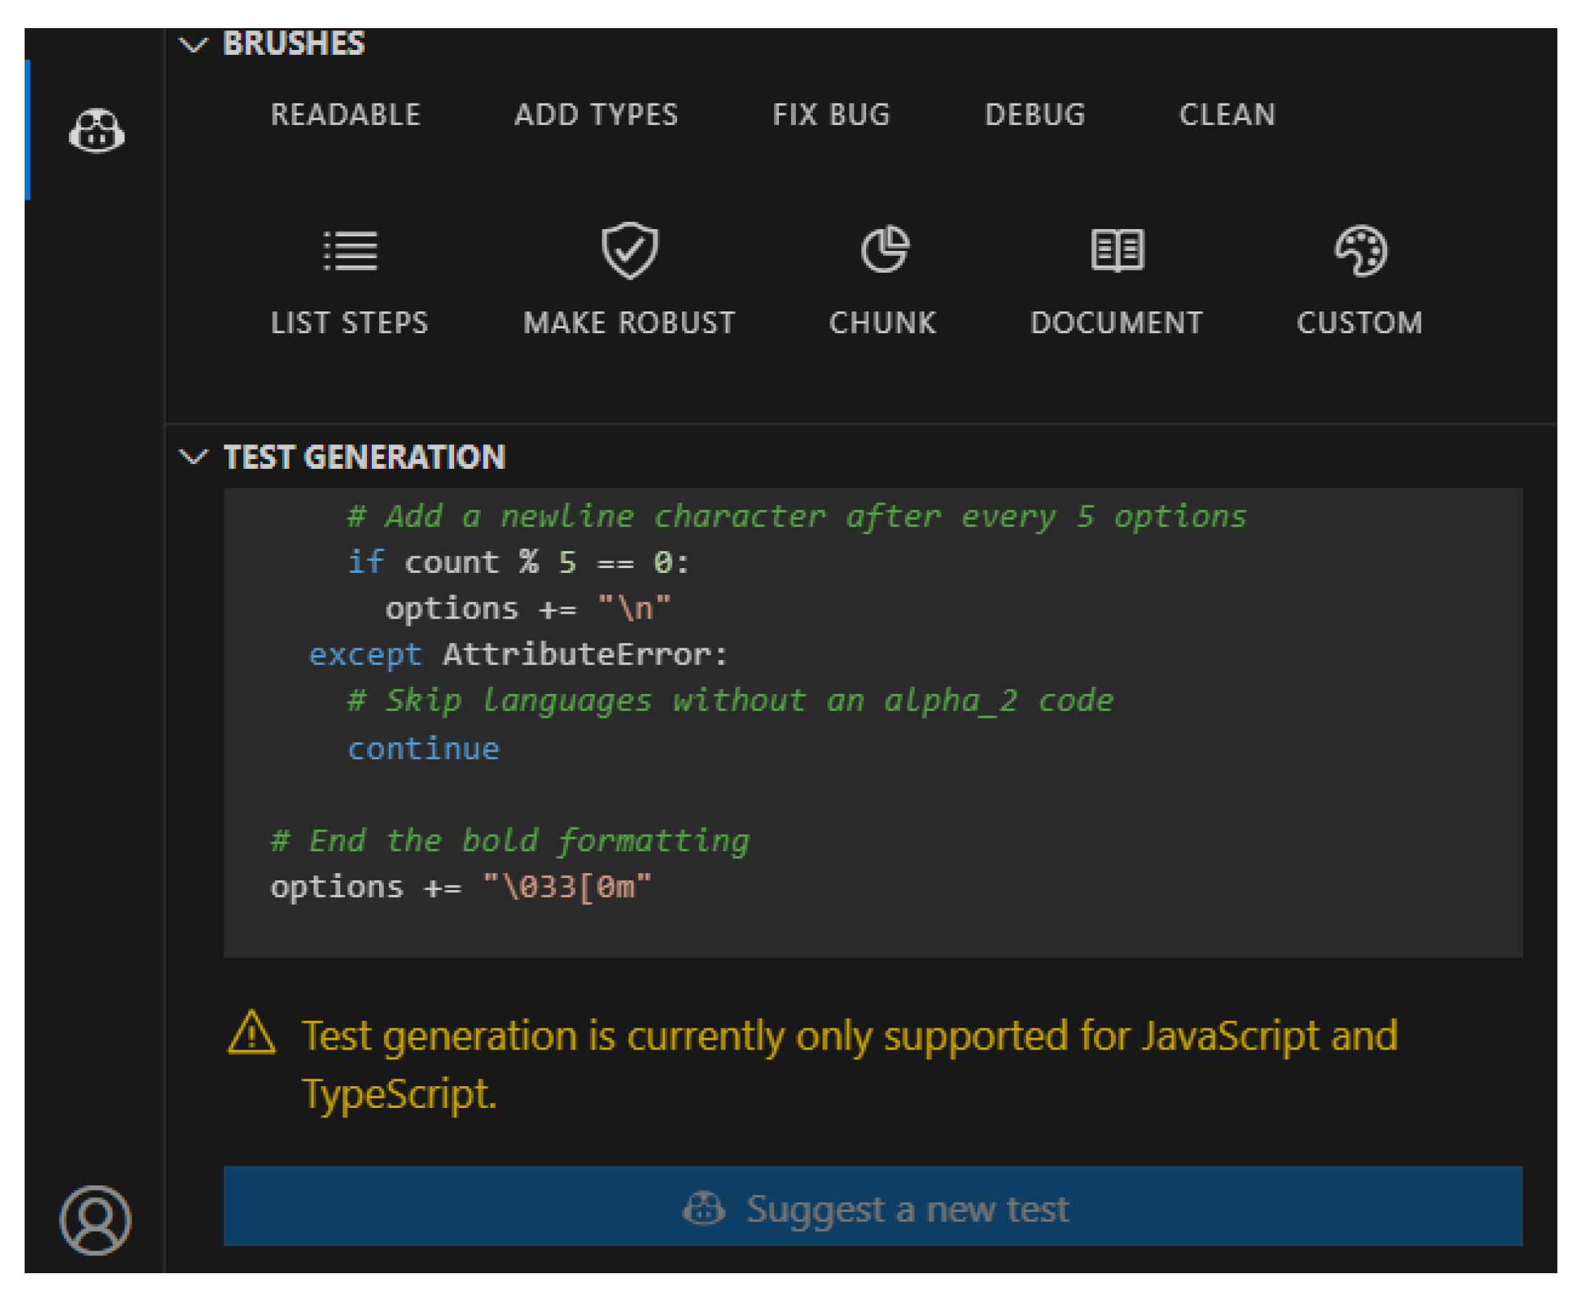The height and width of the screenshot is (1302, 1589).
Task: Click the Test Generation section header
Action: pos(364,457)
